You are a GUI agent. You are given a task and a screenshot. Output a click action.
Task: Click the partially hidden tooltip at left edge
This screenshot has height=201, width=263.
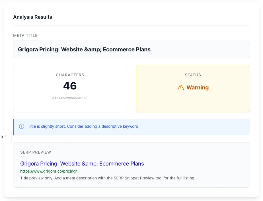point(5,137)
